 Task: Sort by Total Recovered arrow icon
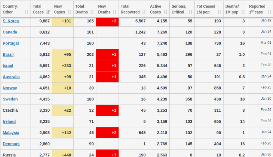tap(144, 12)
